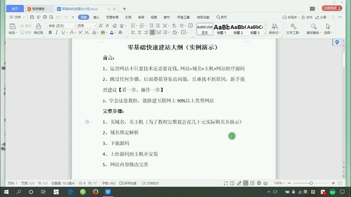Click the superscript X² icon
351x197 pixels.
[80, 32]
